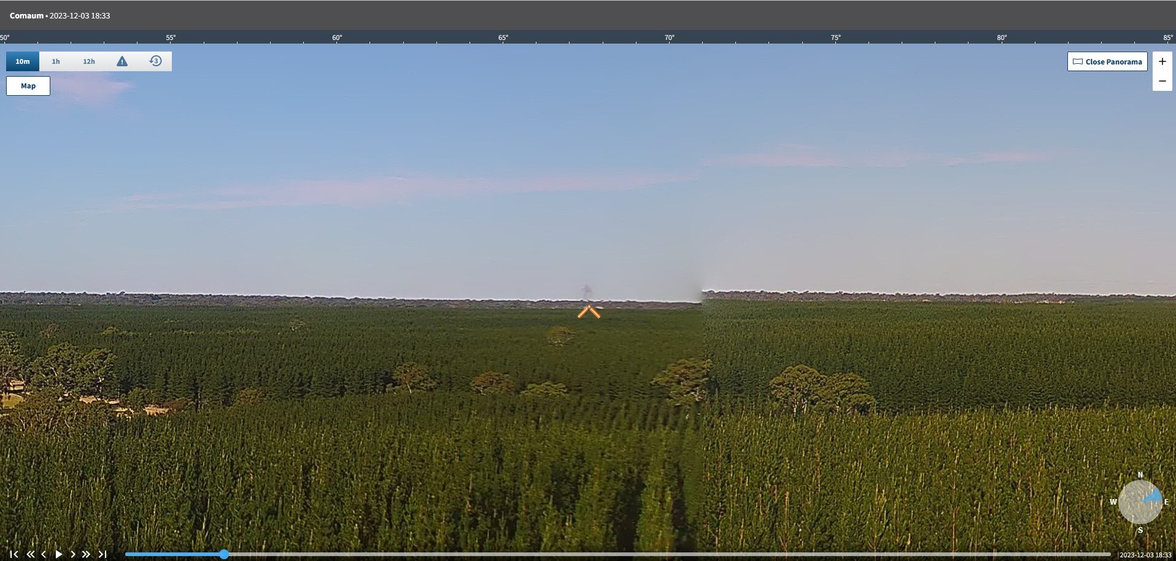This screenshot has width=1176, height=561.
Task: Select the 10m time range tab
Action: 23,61
